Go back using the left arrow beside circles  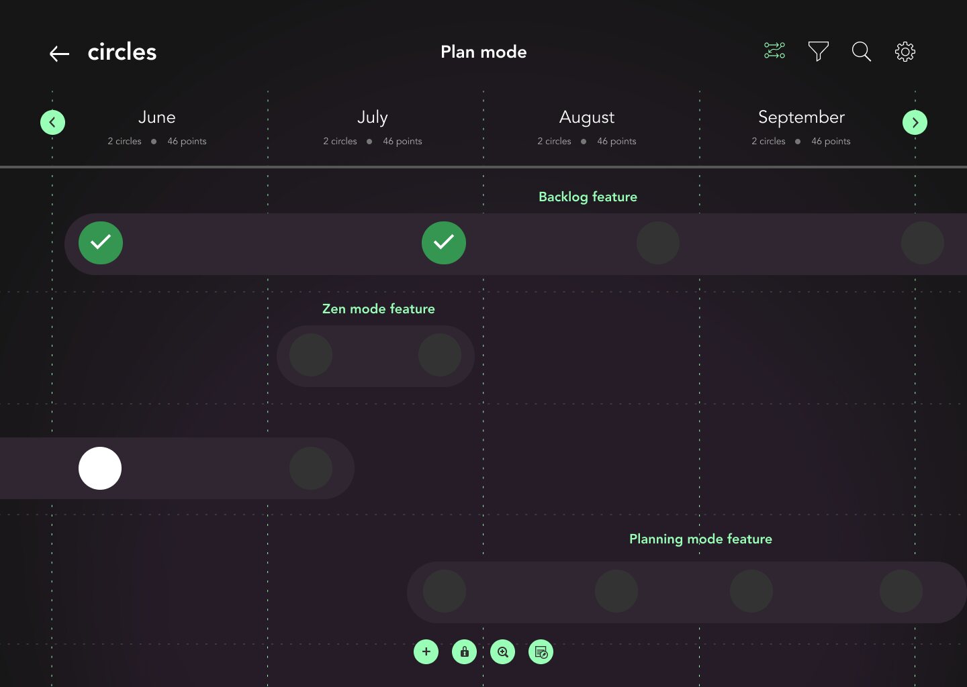click(59, 54)
